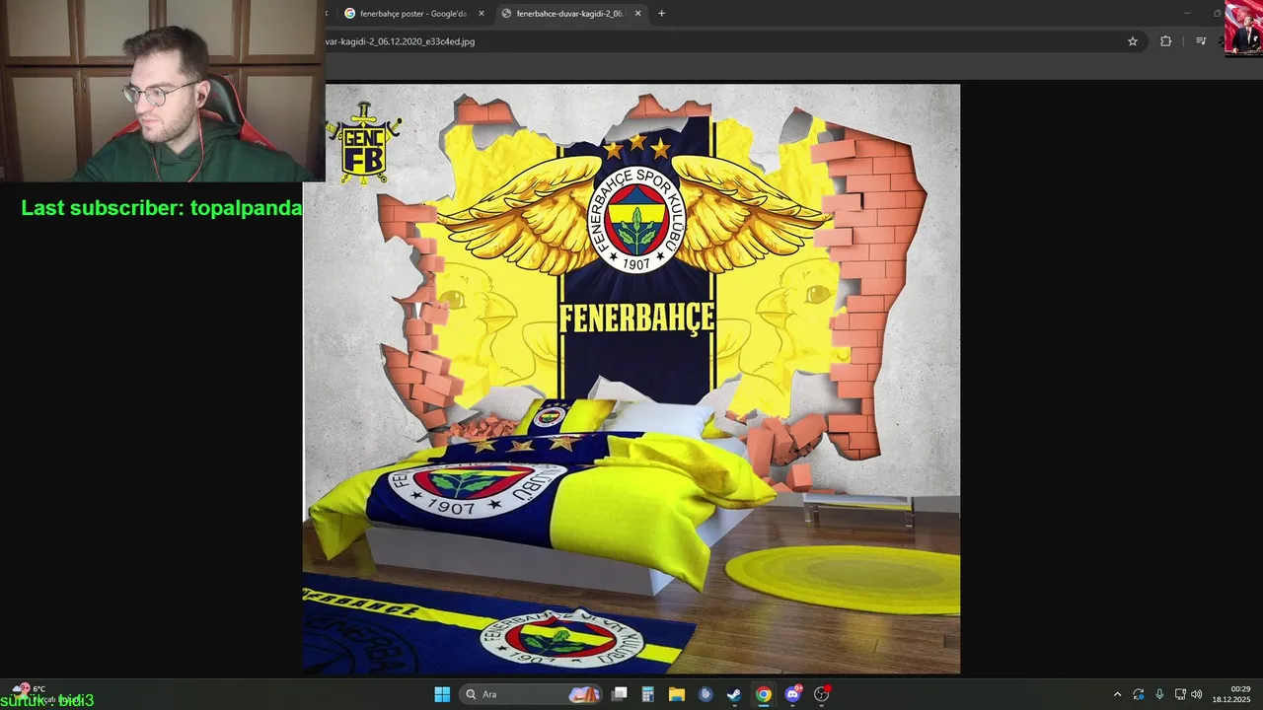The image size is (1263, 710).
Task: Open network settings from the tray
Action: pyautogui.click(x=1180, y=694)
